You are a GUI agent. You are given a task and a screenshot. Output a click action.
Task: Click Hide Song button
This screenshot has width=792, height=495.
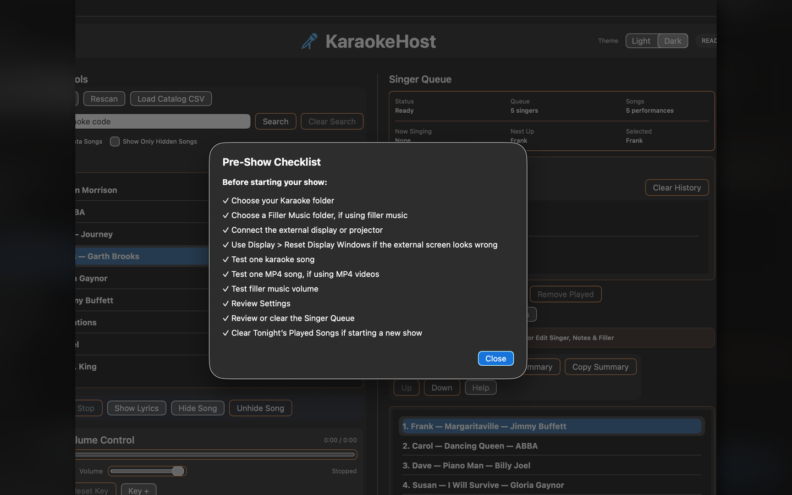click(x=197, y=408)
